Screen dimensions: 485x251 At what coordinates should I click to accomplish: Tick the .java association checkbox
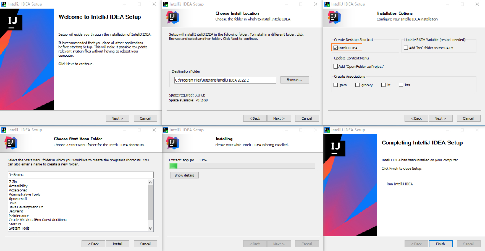[x=336, y=85]
